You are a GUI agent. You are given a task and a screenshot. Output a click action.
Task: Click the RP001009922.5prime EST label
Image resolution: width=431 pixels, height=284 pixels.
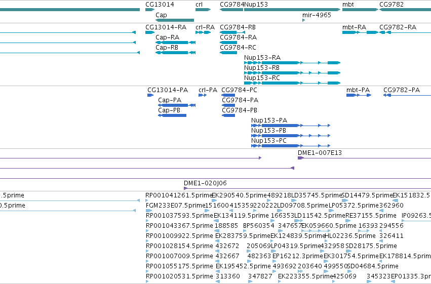pyautogui.click(x=179, y=236)
